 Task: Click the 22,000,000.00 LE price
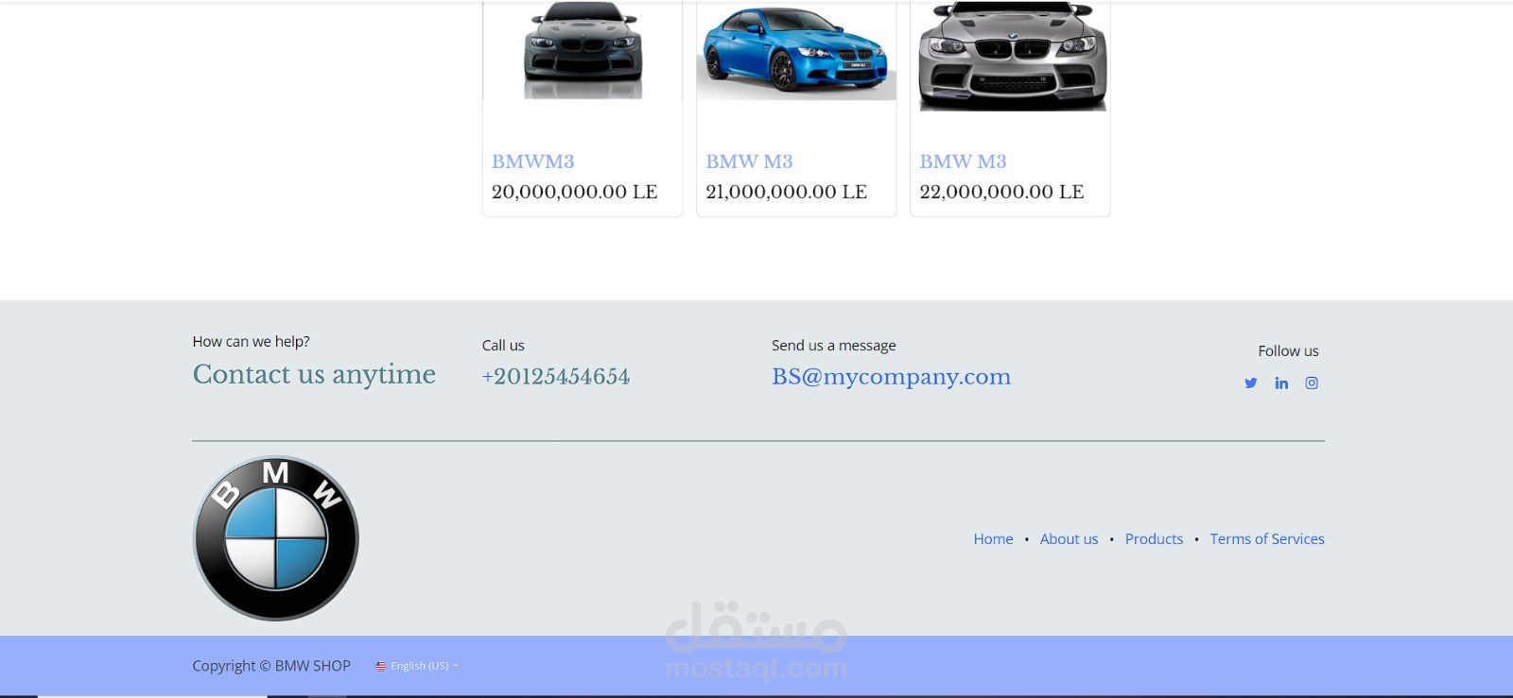click(1001, 192)
